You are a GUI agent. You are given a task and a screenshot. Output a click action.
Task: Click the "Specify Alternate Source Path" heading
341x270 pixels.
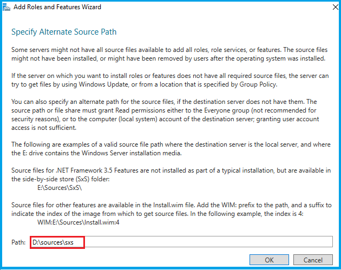[x=64, y=32]
